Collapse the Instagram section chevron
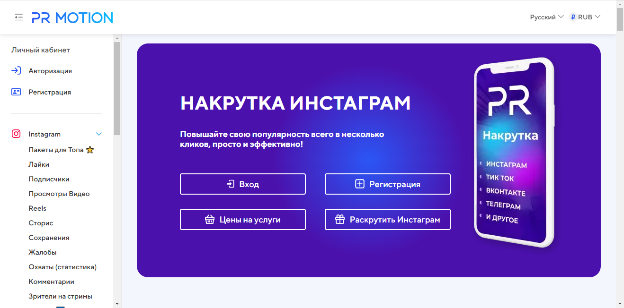 coord(99,134)
